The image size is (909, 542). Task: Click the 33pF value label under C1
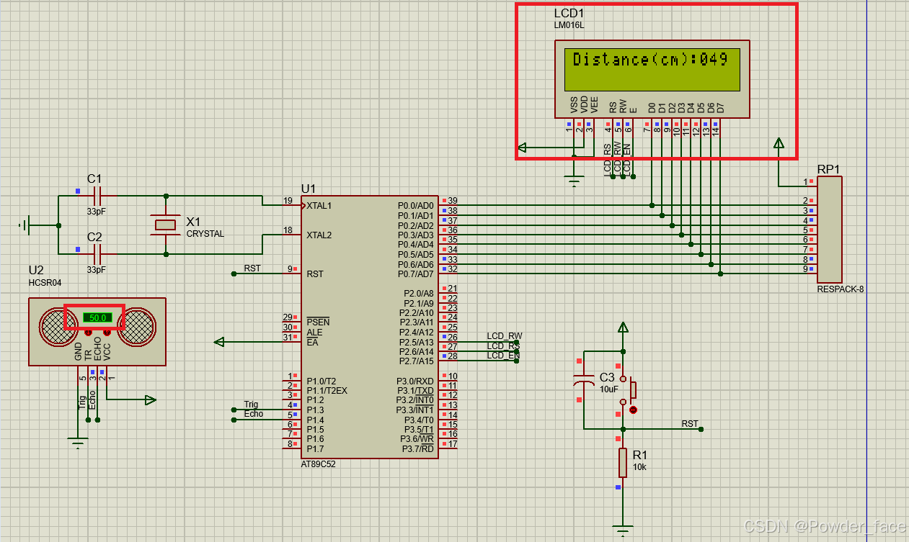[96, 211]
